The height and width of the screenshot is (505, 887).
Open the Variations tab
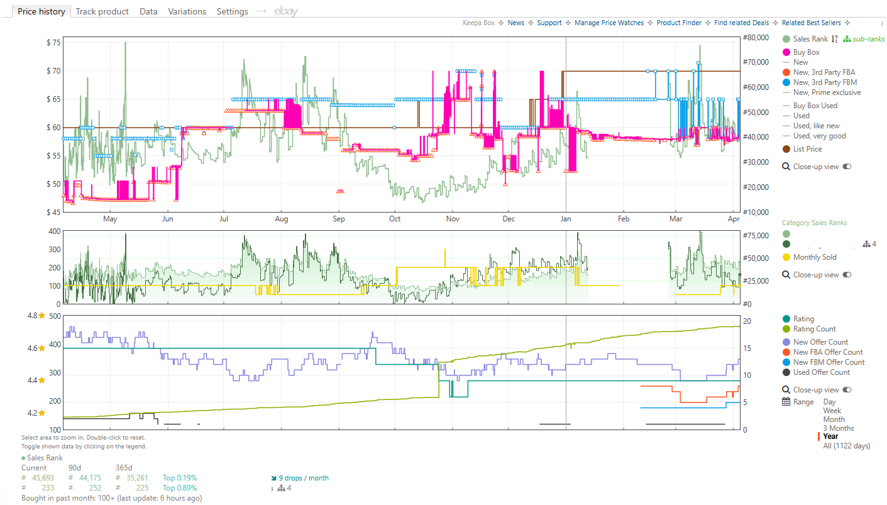[x=187, y=11]
